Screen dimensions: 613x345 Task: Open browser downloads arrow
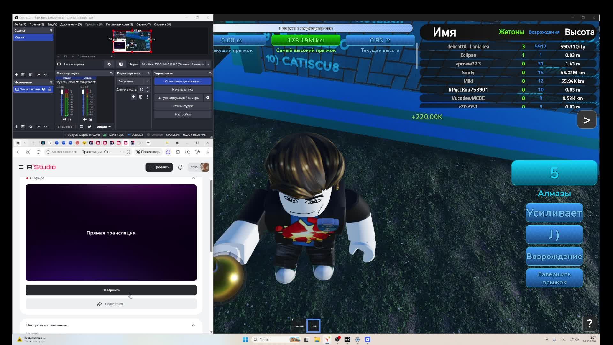pyautogui.click(x=208, y=152)
